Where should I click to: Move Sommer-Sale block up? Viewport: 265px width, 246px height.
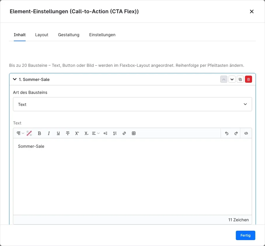click(x=223, y=79)
